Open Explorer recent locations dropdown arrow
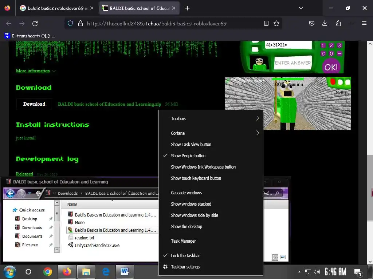 pos(30,193)
